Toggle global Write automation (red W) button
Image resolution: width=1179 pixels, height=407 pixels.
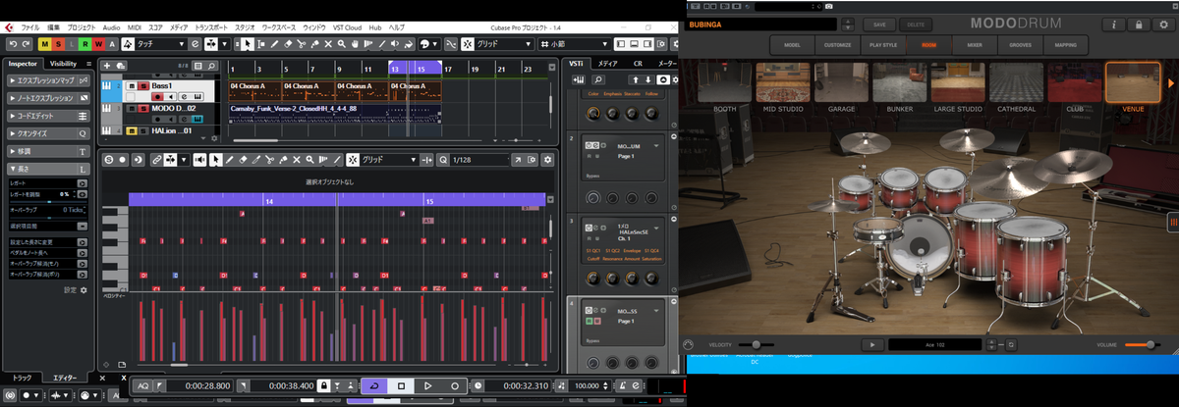coord(100,44)
